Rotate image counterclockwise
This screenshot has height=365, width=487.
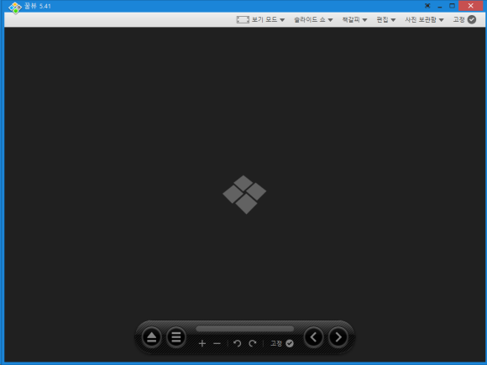[238, 343]
